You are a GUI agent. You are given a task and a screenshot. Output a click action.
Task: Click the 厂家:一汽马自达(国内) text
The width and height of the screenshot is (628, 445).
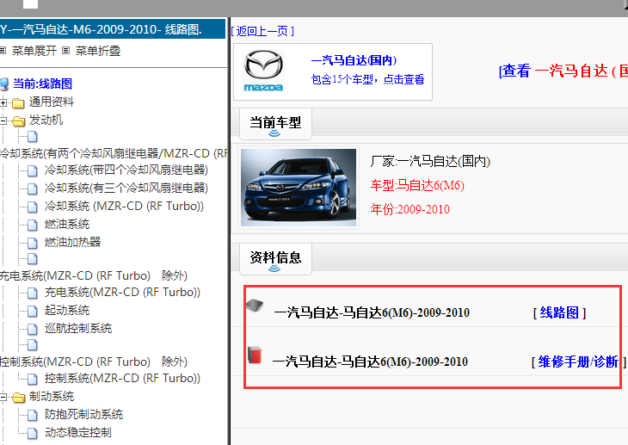click(x=430, y=162)
